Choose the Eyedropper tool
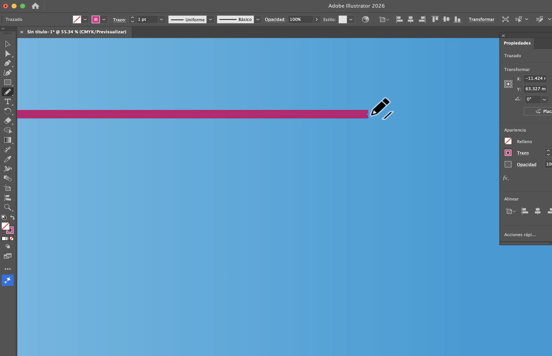 pyautogui.click(x=7, y=159)
